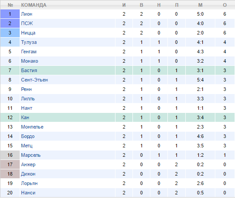
Task: Click the О points column header
Action: coord(225,5)
